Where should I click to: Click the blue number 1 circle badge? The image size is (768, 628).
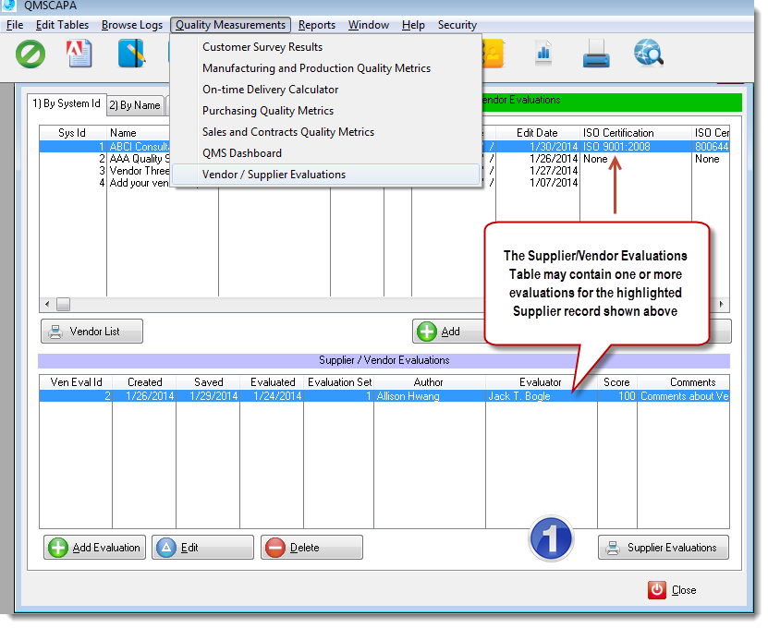(x=551, y=538)
